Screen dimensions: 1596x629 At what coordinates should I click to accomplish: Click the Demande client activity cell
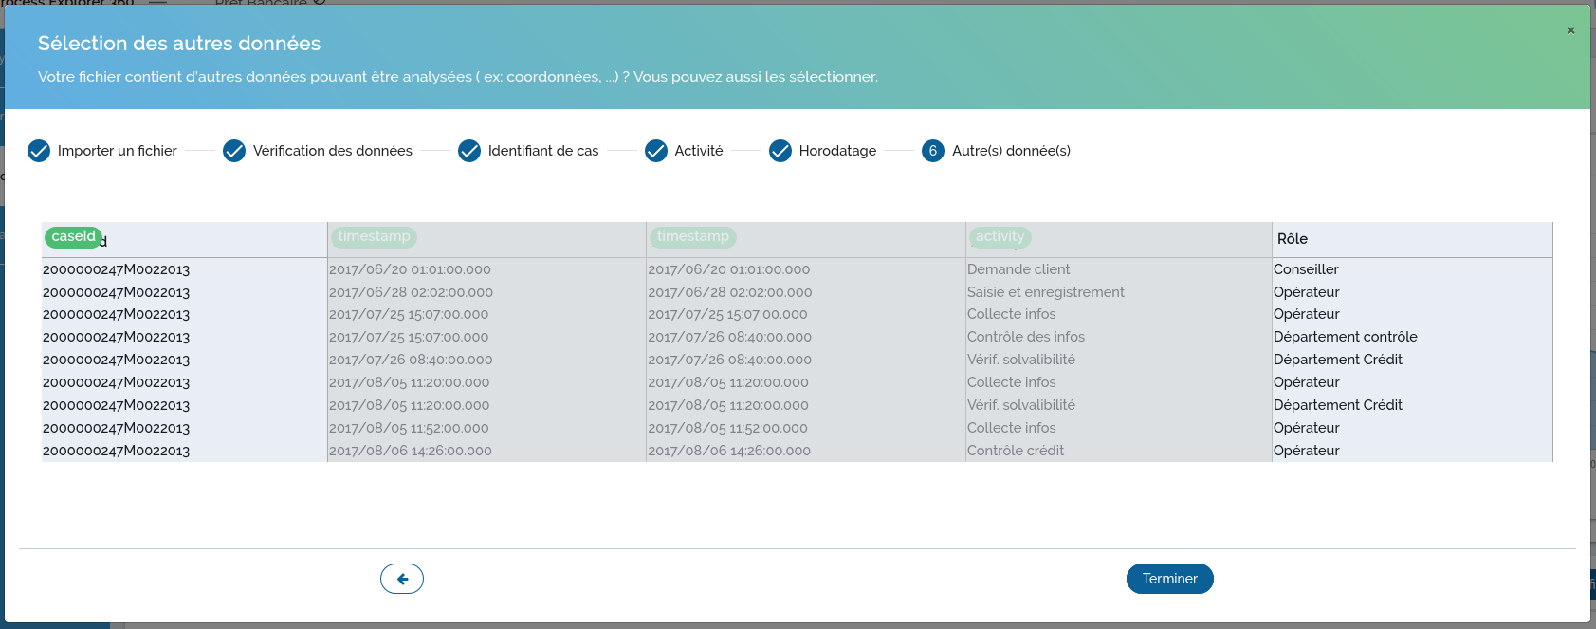[x=1018, y=269]
